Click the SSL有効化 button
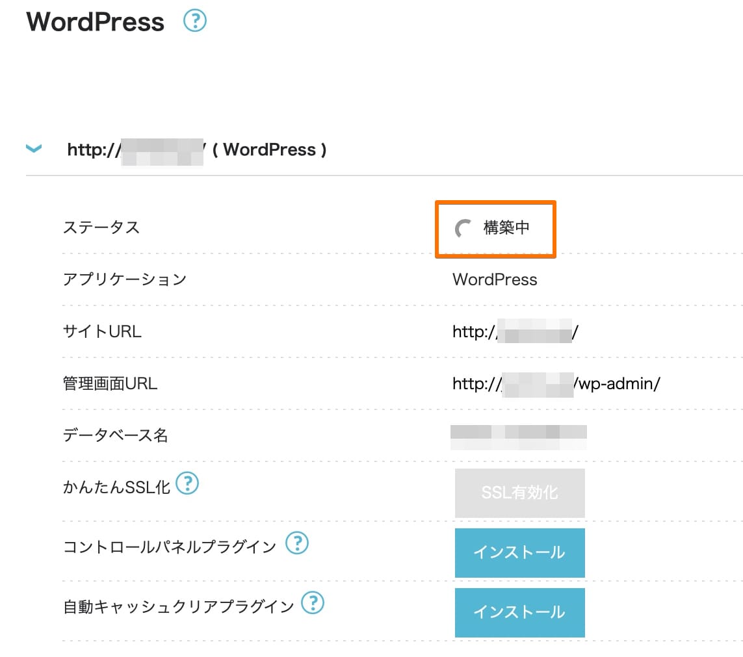The height and width of the screenshot is (657, 743). (x=519, y=493)
